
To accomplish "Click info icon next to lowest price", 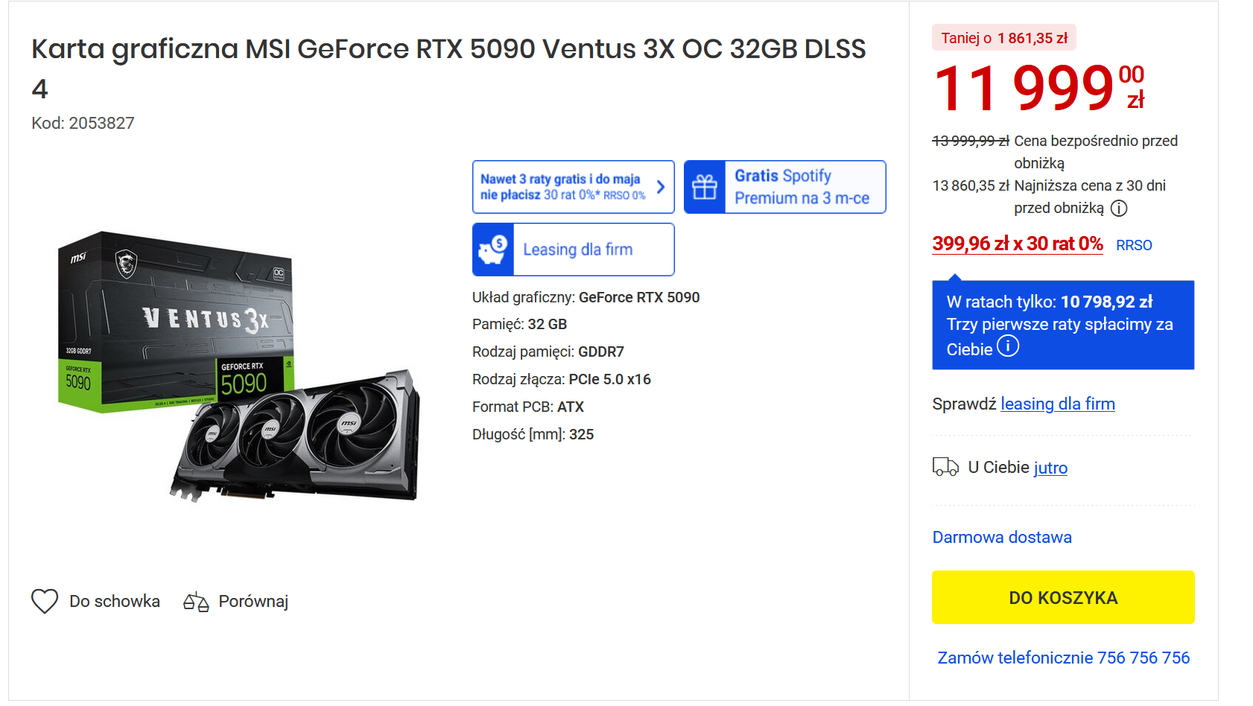I will pos(1119,209).
